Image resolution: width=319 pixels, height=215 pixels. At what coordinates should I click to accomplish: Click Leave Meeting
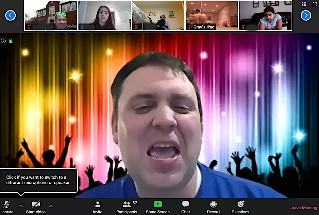point(303,207)
